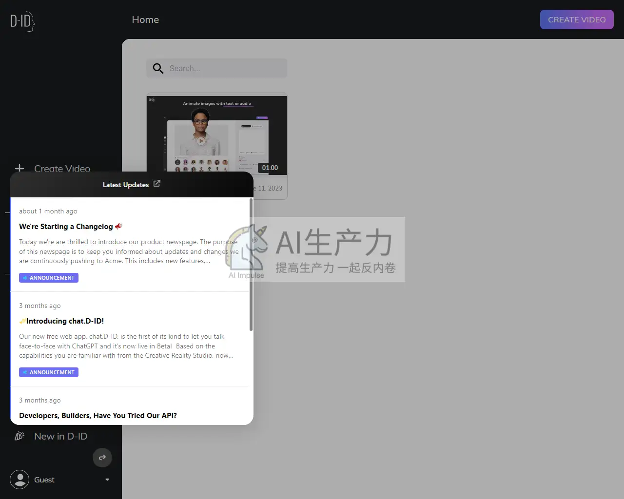Click the Guest username label
The width and height of the screenshot is (624, 499).
[x=44, y=480]
